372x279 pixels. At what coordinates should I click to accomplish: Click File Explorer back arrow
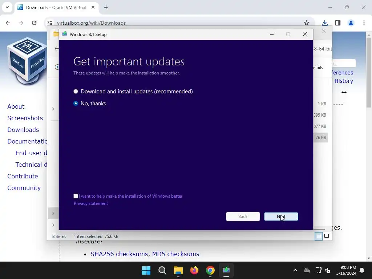[56, 49]
